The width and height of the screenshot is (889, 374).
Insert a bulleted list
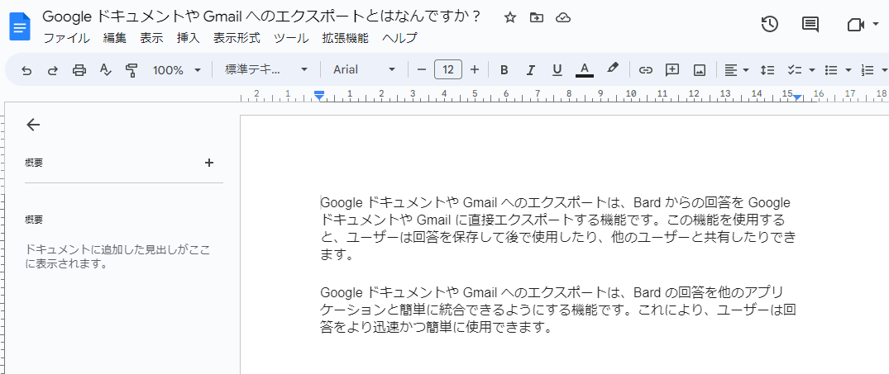pyautogui.click(x=831, y=70)
